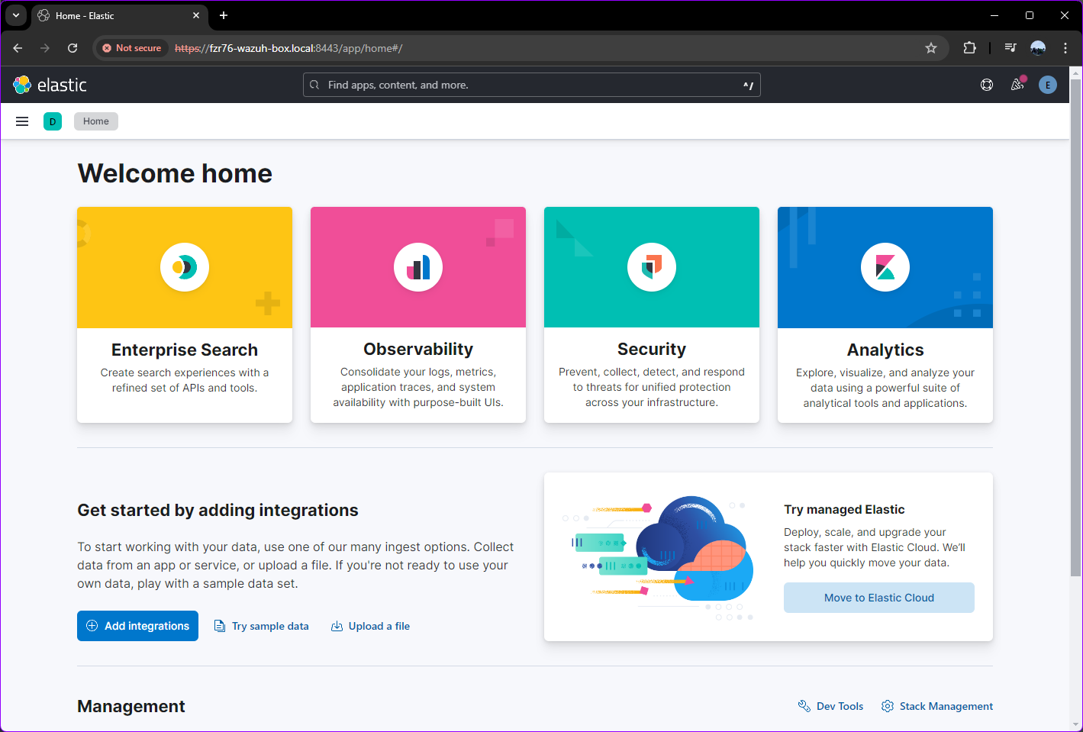Open the Observability card title
Viewport: 1083px width, 732px height.
[x=418, y=349]
